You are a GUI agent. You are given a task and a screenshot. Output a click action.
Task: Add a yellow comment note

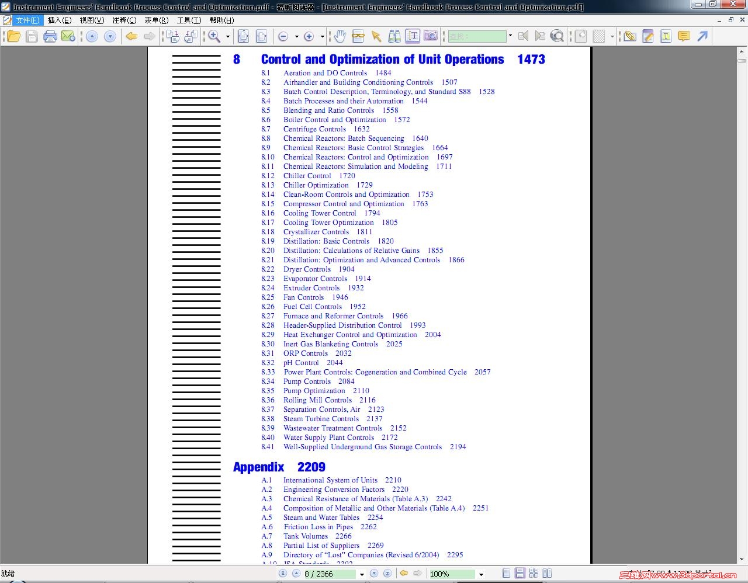[684, 36]
